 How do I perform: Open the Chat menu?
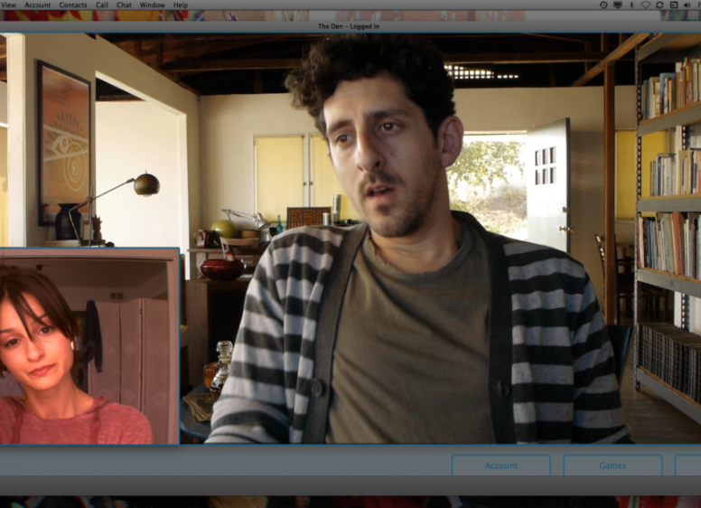[124, 5]
